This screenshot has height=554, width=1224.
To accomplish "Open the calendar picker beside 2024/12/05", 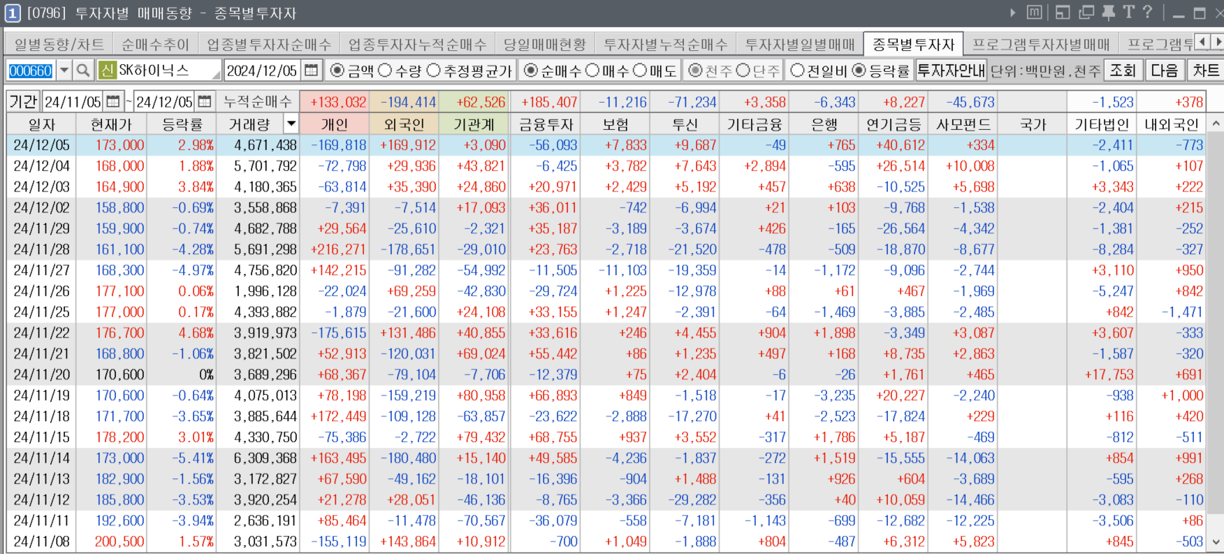I will pyautogui.click(x=311, y=70).
